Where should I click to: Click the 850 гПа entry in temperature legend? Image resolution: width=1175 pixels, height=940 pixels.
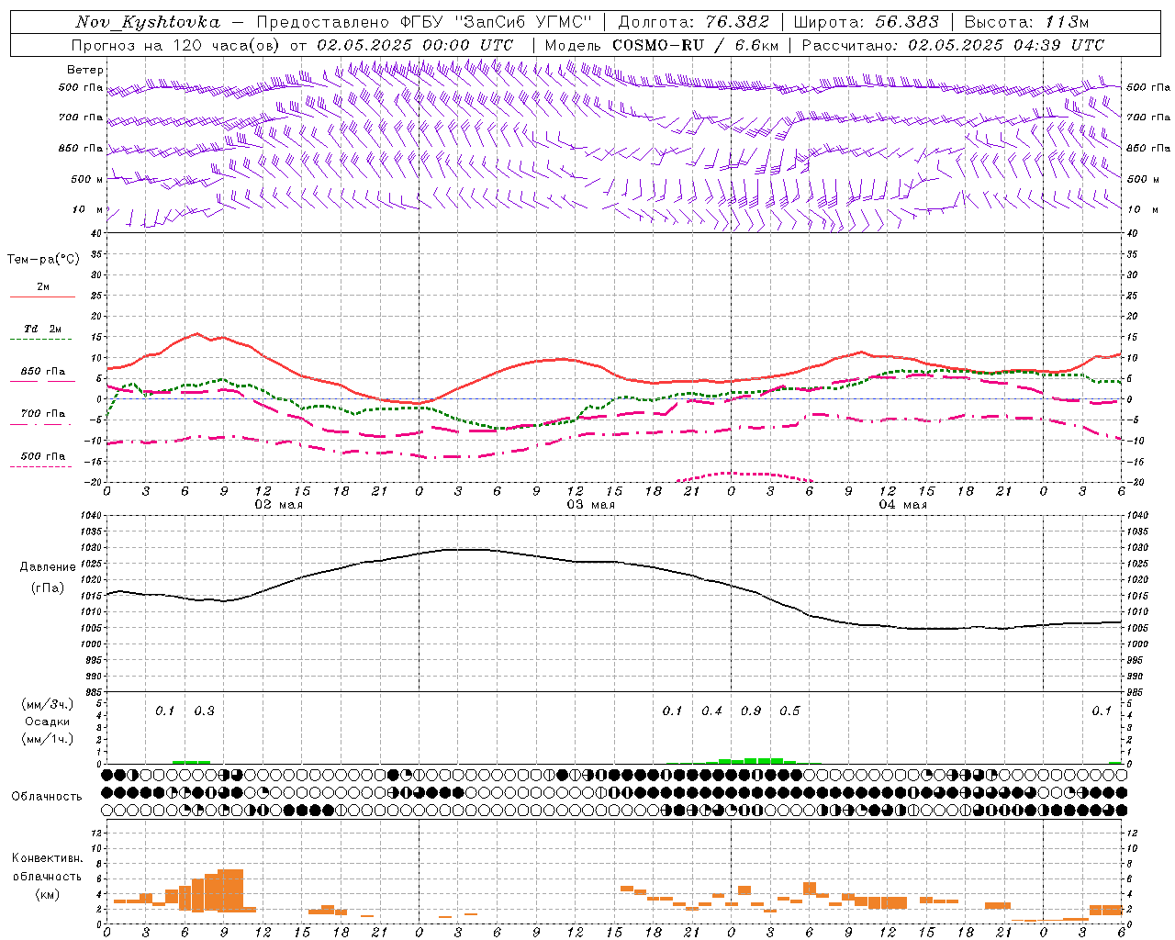pyautogui.click(x=43, y=372)
